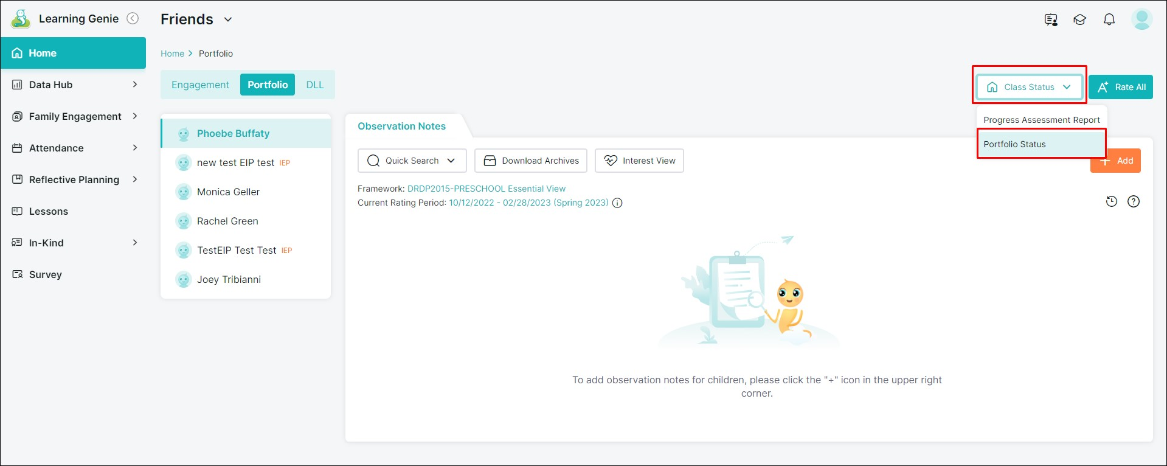Image resolution: width=1167 pixels, height=466 pixels.
Task: Switch to the DLL tab
Action: point(314,85)
